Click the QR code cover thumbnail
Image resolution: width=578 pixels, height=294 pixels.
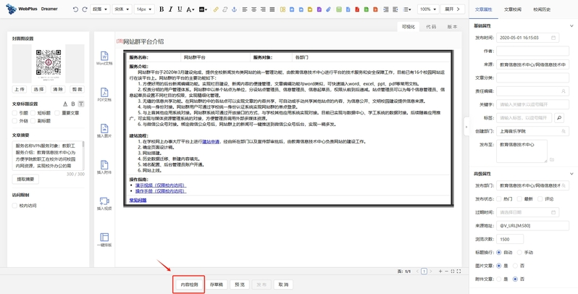pos(49,62)
